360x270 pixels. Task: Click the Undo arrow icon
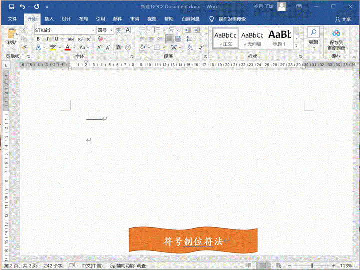pos(22,7)
